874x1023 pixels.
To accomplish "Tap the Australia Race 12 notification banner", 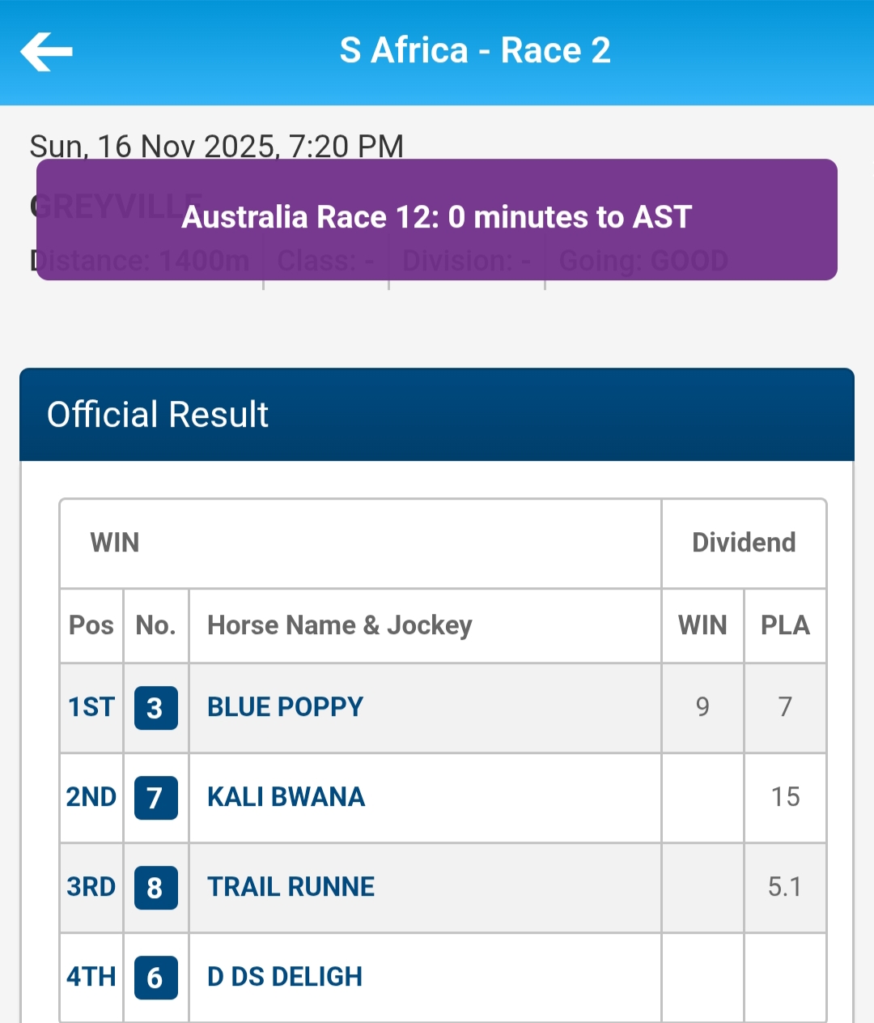I will [437, 219].
